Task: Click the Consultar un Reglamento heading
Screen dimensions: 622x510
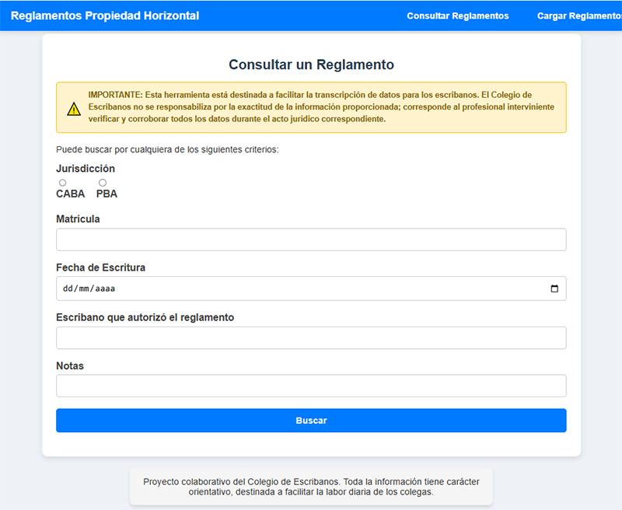Action: click(x=312, y=65)
